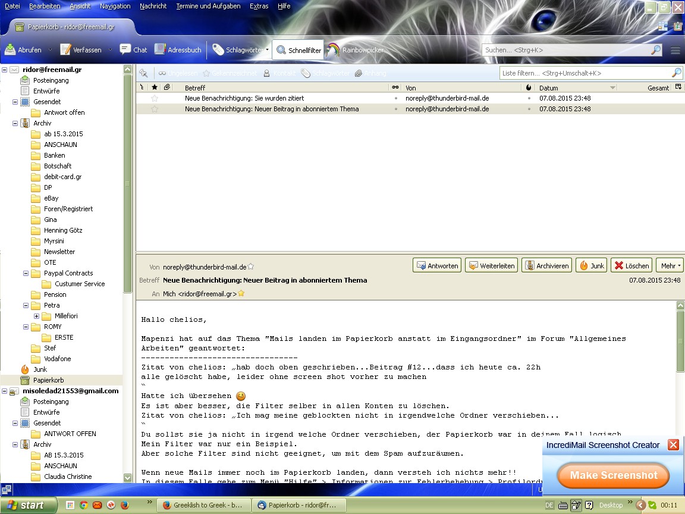Open the Rainbowpicker tool
The width and height of the screenshot is (685, 514).
354,50
